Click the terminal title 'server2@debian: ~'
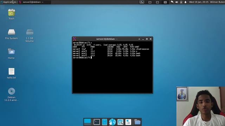This screenshot has height=126, width=225. (x=107, y=39)
